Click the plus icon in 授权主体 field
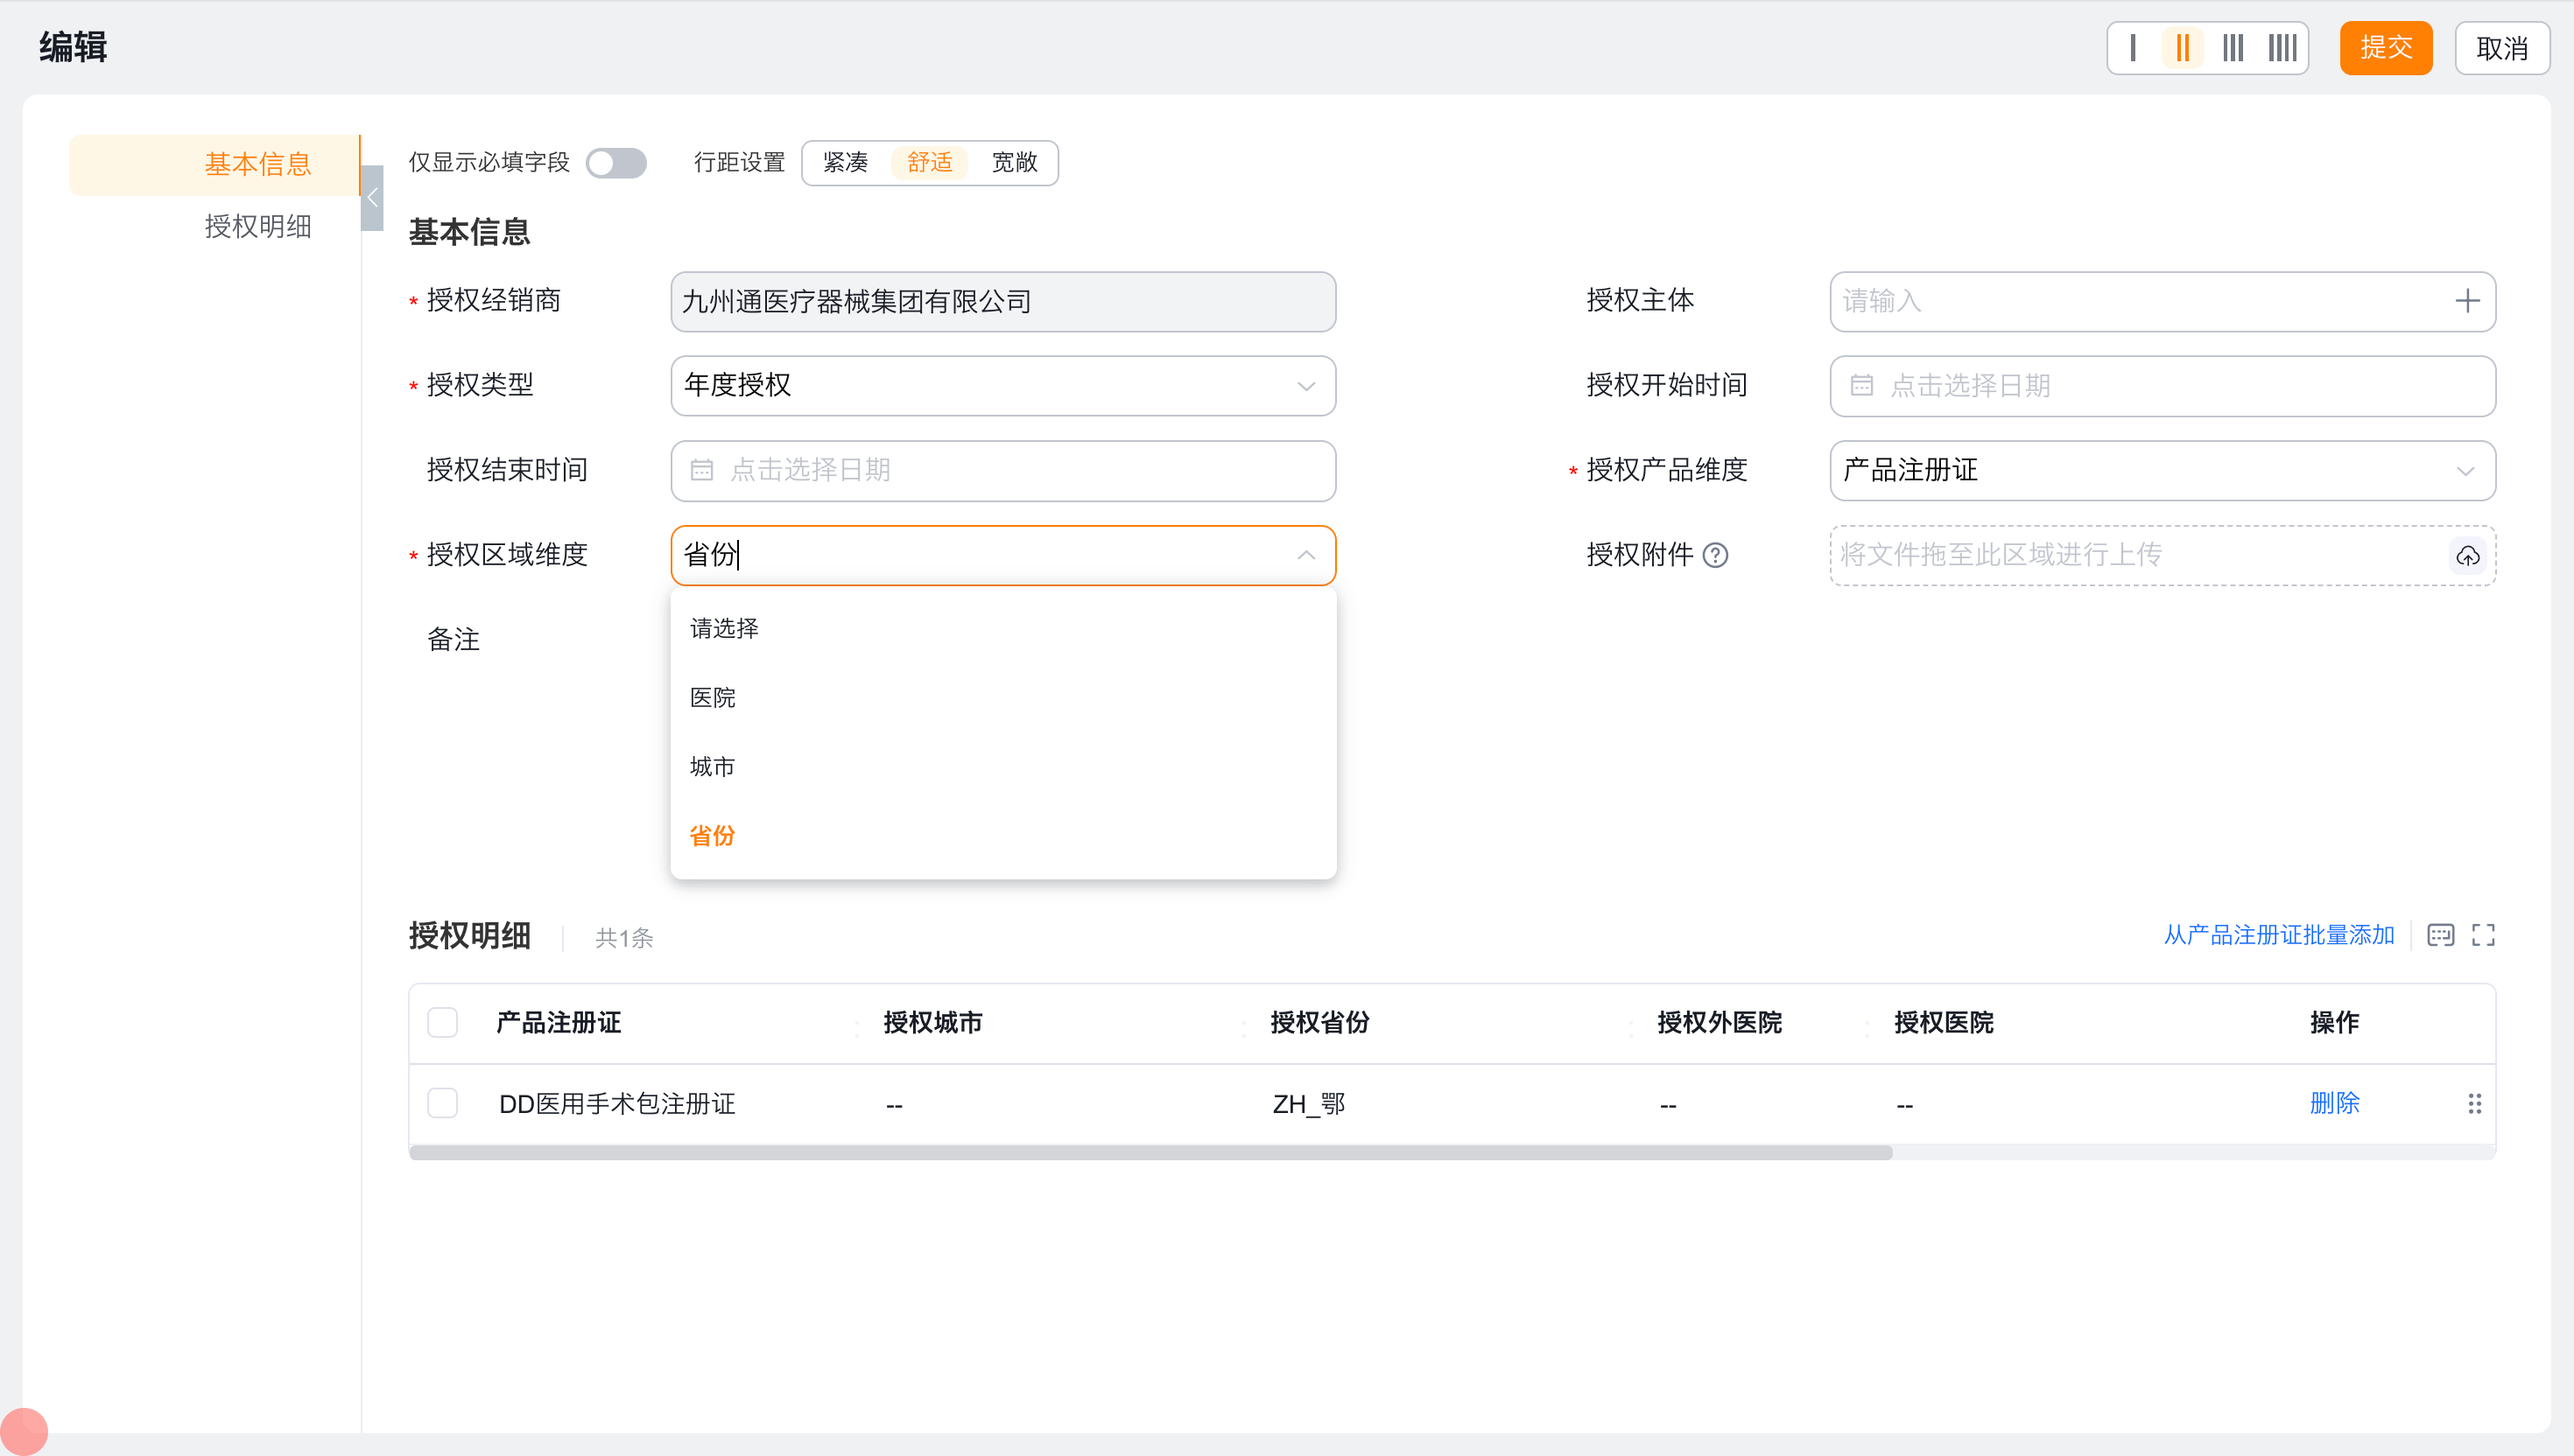The height and width of the screenshot is (1456, 2574). coord(2467,301)
